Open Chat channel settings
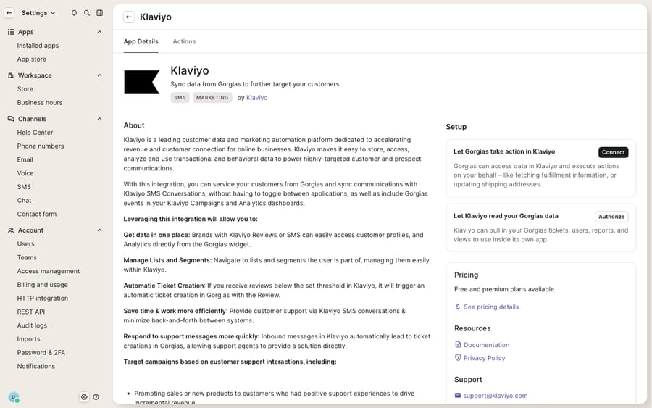 click(24, 201)
